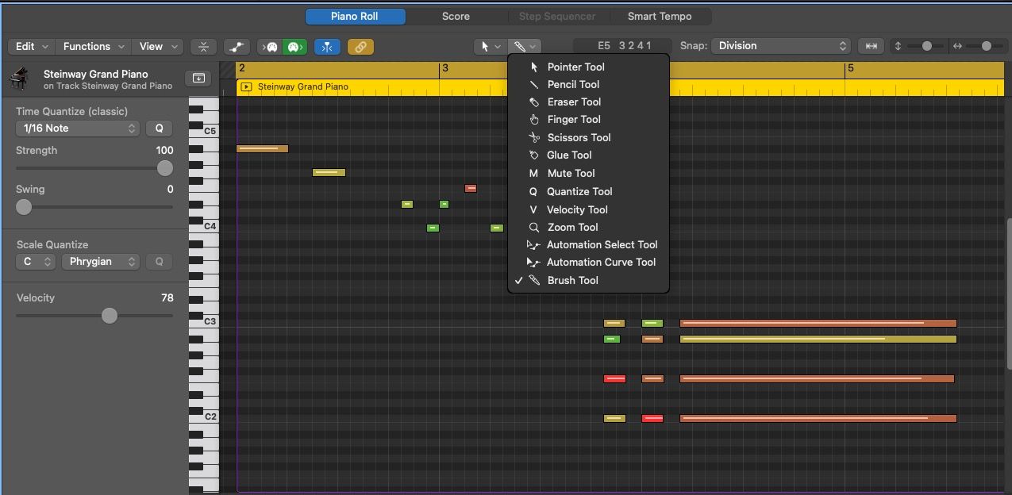Choose Finger Tool from the menu
The height and width of the screenshot is (495, 1012).
(588, 119)
